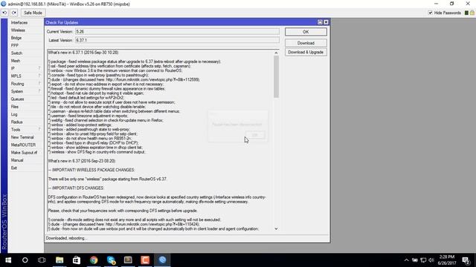The width and height of the screenshot is (476, 267).
Task: Show hidden system tray icons
Action: click(407, 260)
